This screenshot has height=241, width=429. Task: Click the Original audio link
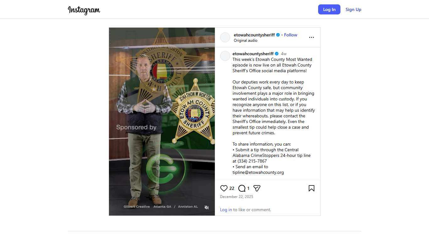point(245,40)
